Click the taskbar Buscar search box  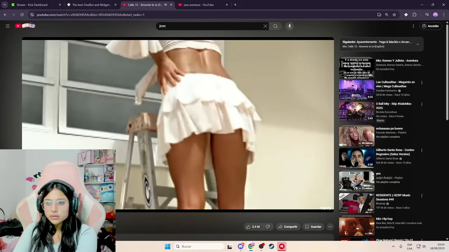click(x=199, y=246)
